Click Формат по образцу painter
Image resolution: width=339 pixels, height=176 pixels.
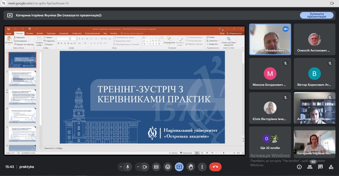click(x=24, y=44)
